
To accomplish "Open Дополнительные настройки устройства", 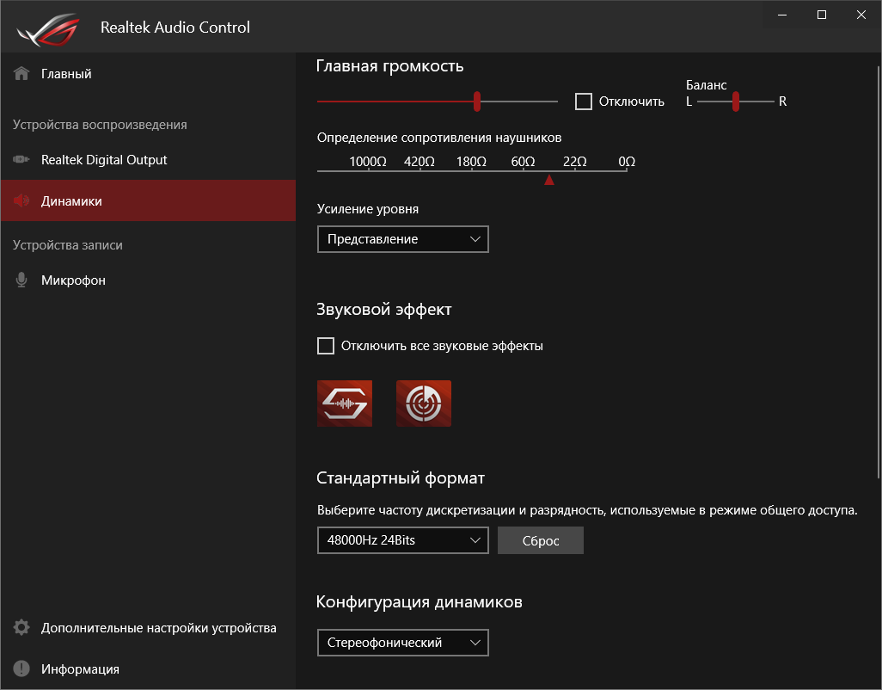I will pyautogui.click(x=158, y=628).
